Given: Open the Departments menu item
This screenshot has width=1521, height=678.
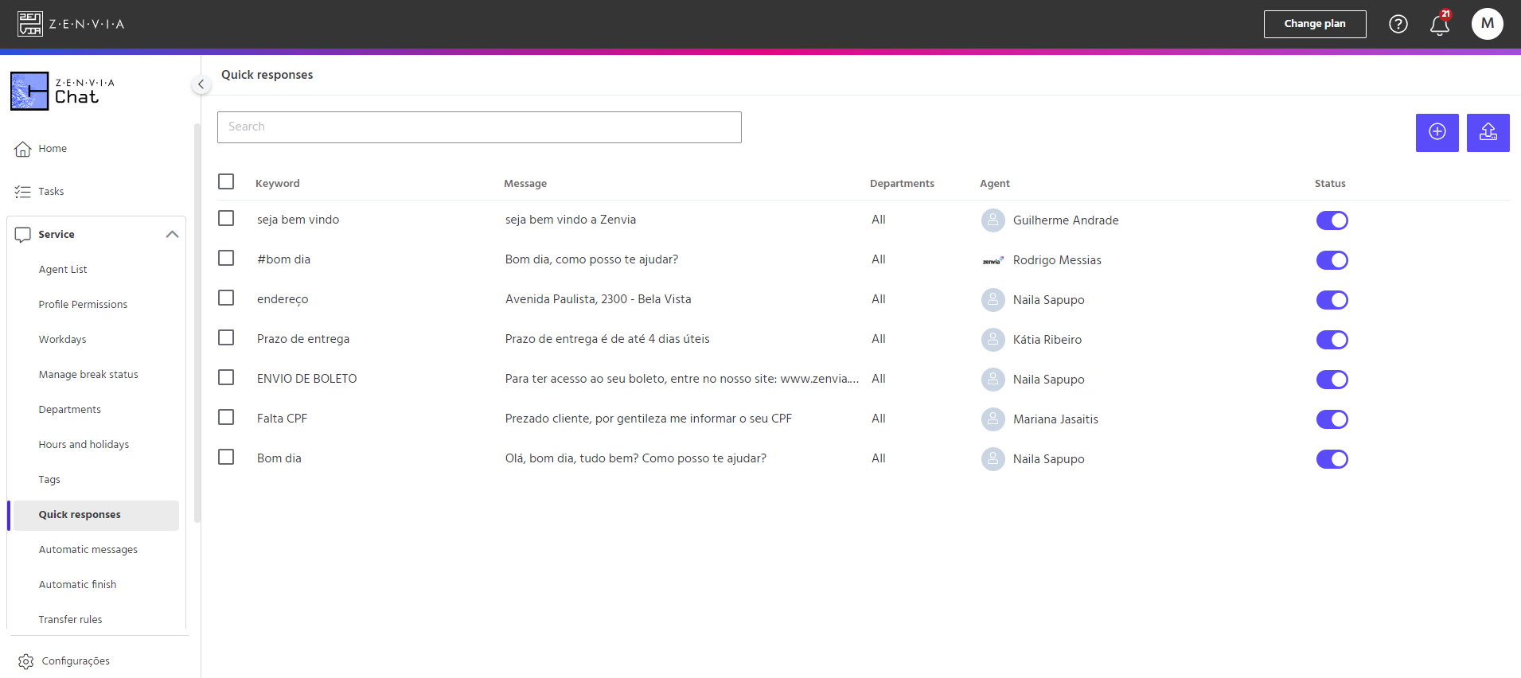Looking at the screenshot, I should click(70, 410).
